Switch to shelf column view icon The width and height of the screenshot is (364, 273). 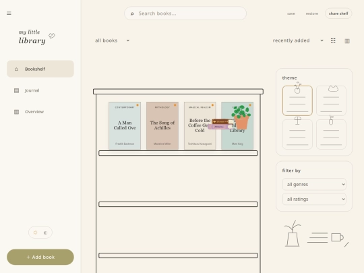(347, 41)
